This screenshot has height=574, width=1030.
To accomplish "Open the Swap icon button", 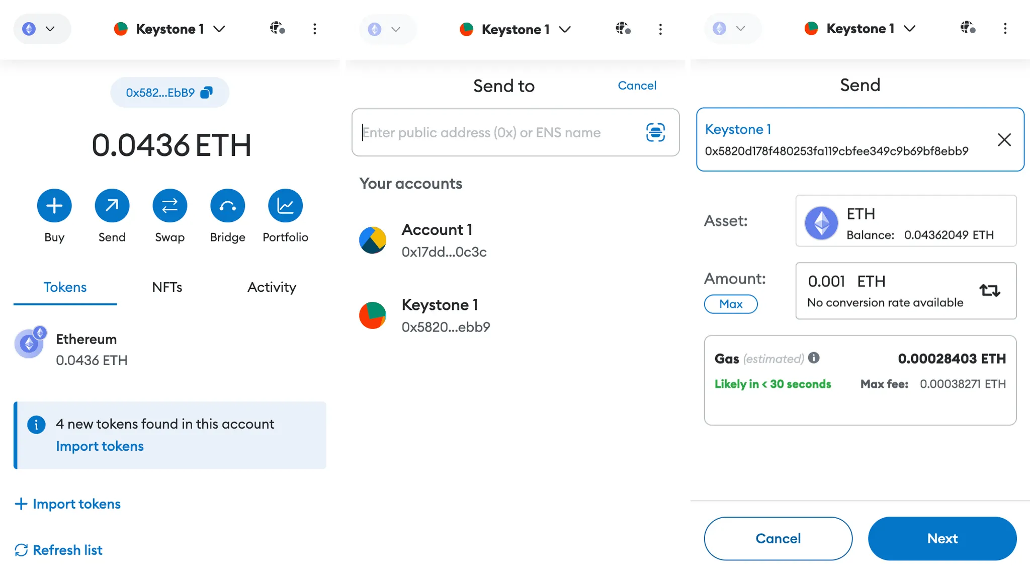I will click(169, 206).
